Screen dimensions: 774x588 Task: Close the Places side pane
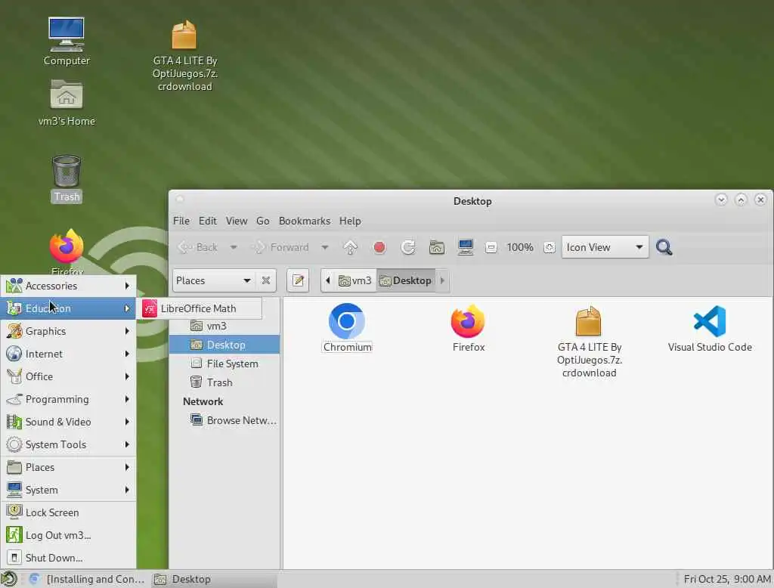[x=265, y=280]
